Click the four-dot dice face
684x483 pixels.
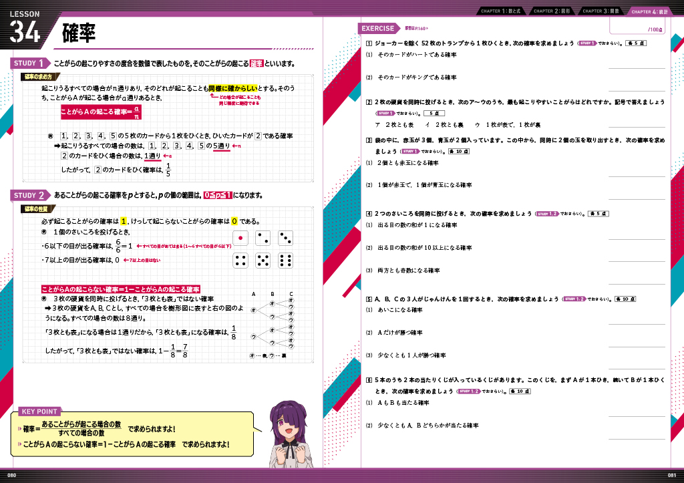click(242, 261)
